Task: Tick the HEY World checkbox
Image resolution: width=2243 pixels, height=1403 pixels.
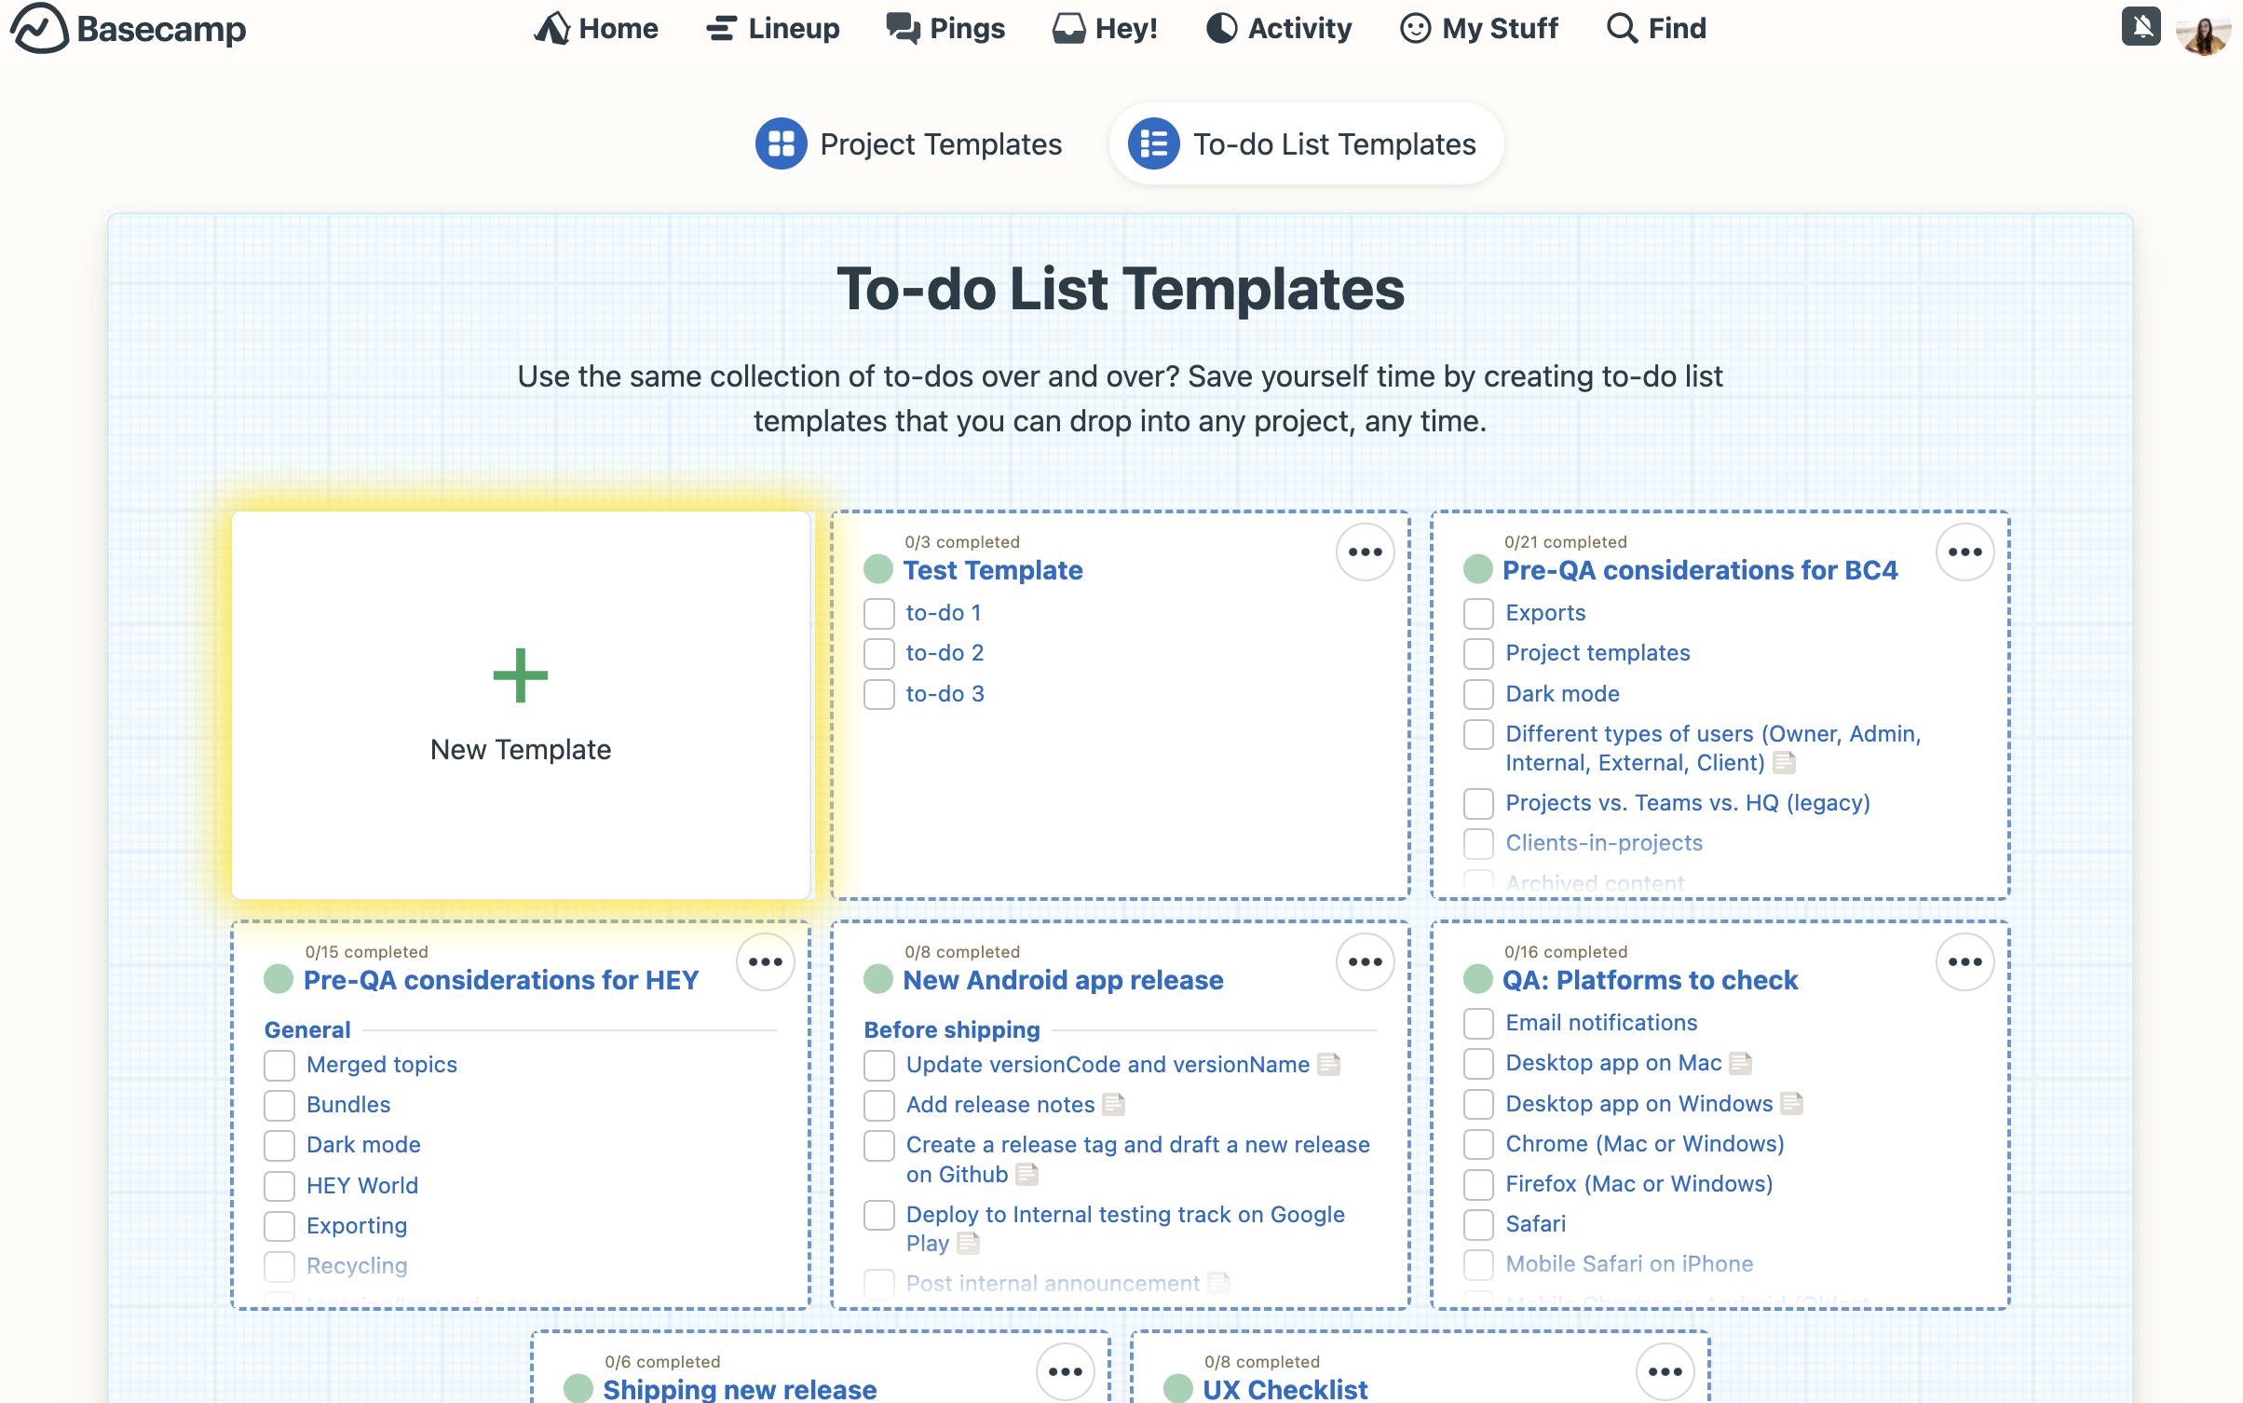Action: (279, 1186)
